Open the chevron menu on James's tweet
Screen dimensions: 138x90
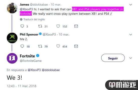[131, 4]
